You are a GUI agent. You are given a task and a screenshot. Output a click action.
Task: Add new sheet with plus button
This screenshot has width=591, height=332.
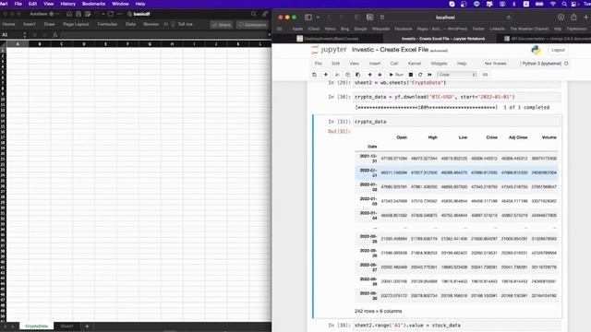pyautogui.click(x=87, y=326)
